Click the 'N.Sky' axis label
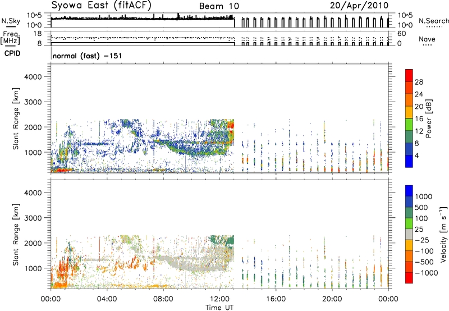 tap(11, 21)
